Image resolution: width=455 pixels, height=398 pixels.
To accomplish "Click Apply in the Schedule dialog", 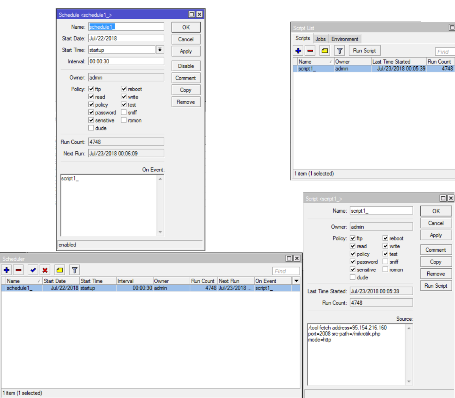I will pyautogui.click(x=186, y=52).
